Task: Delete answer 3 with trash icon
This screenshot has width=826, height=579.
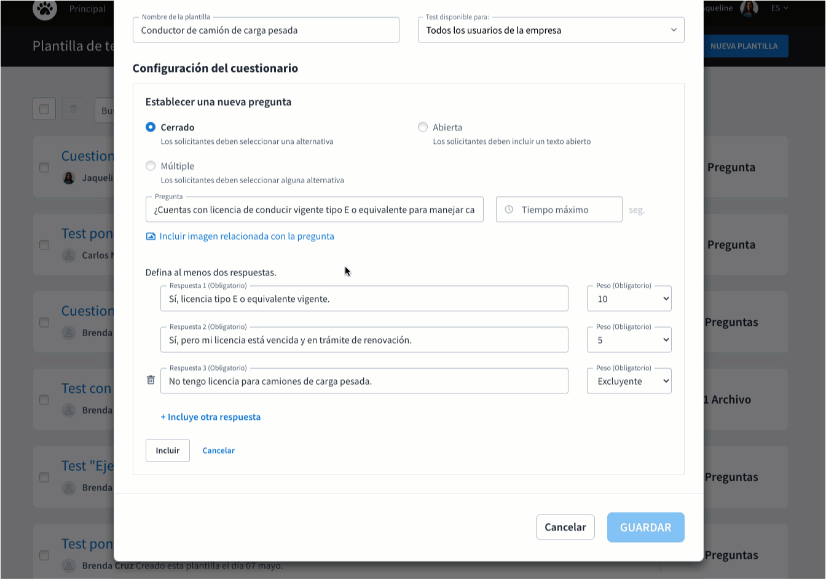Action: click(151, 380)
